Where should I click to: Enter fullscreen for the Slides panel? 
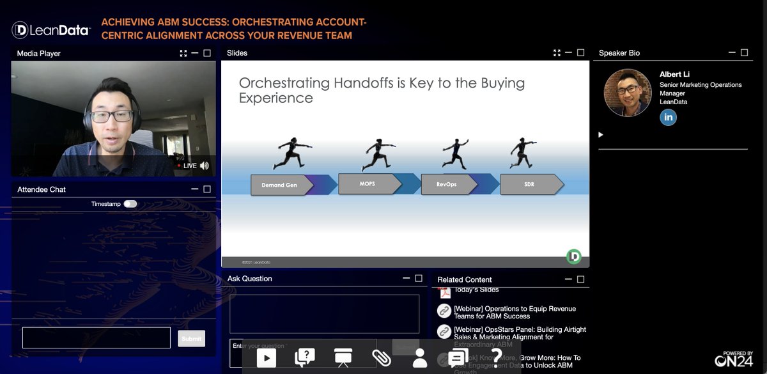click(x=557, y=52)
